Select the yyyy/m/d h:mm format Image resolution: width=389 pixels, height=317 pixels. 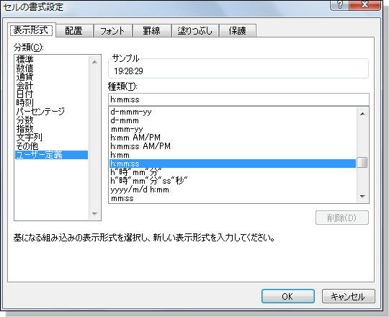click(140, 189)
